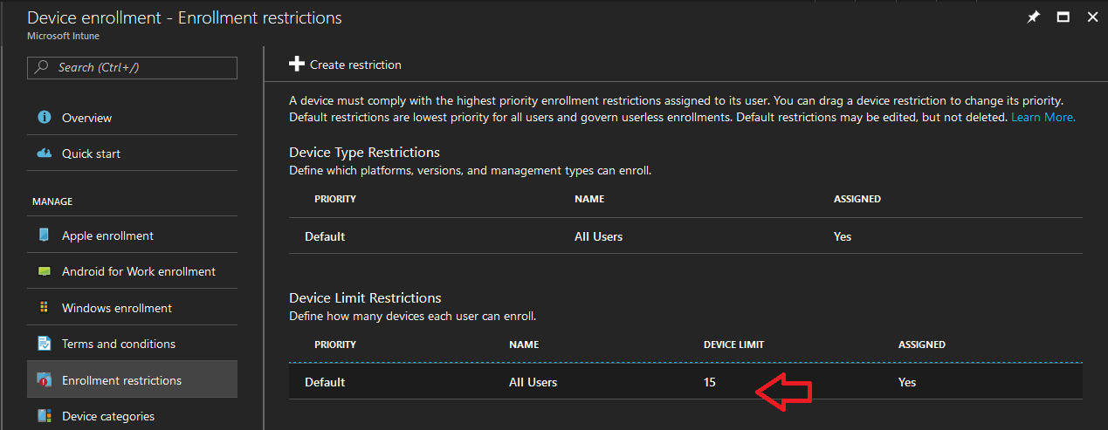Open Quick start cloud icon
Viewport: 1108px width, 430px height.
[45, 154]
